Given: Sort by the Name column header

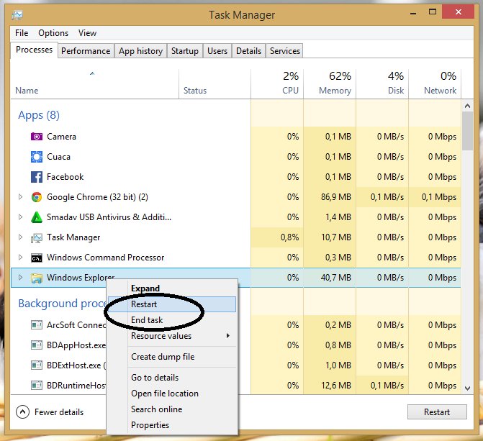Looking at the screenshot, I should pos(94,84).
